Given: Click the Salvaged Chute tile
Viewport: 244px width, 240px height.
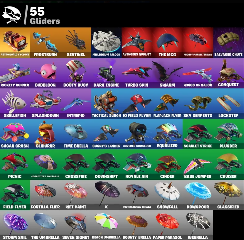Looking at the screenshot, I should click(228, 43).
